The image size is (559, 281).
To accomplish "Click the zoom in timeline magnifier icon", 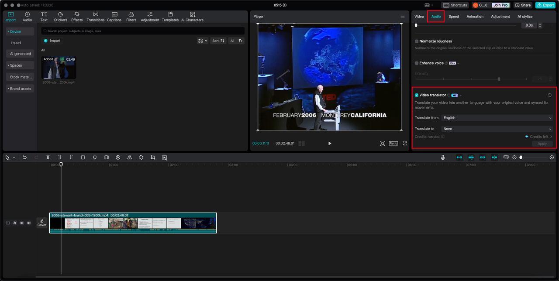I will point(552,158).
